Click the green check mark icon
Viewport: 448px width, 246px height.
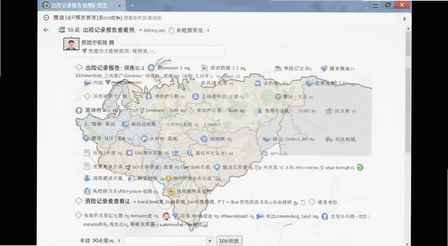coord(128,168)
